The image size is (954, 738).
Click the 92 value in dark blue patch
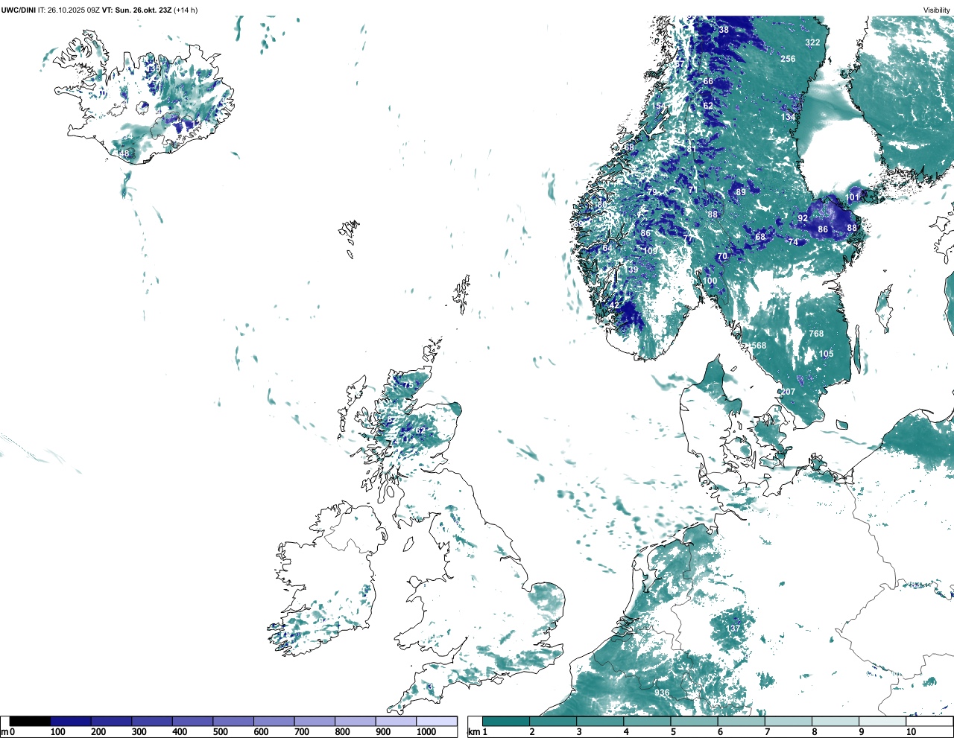803,219
